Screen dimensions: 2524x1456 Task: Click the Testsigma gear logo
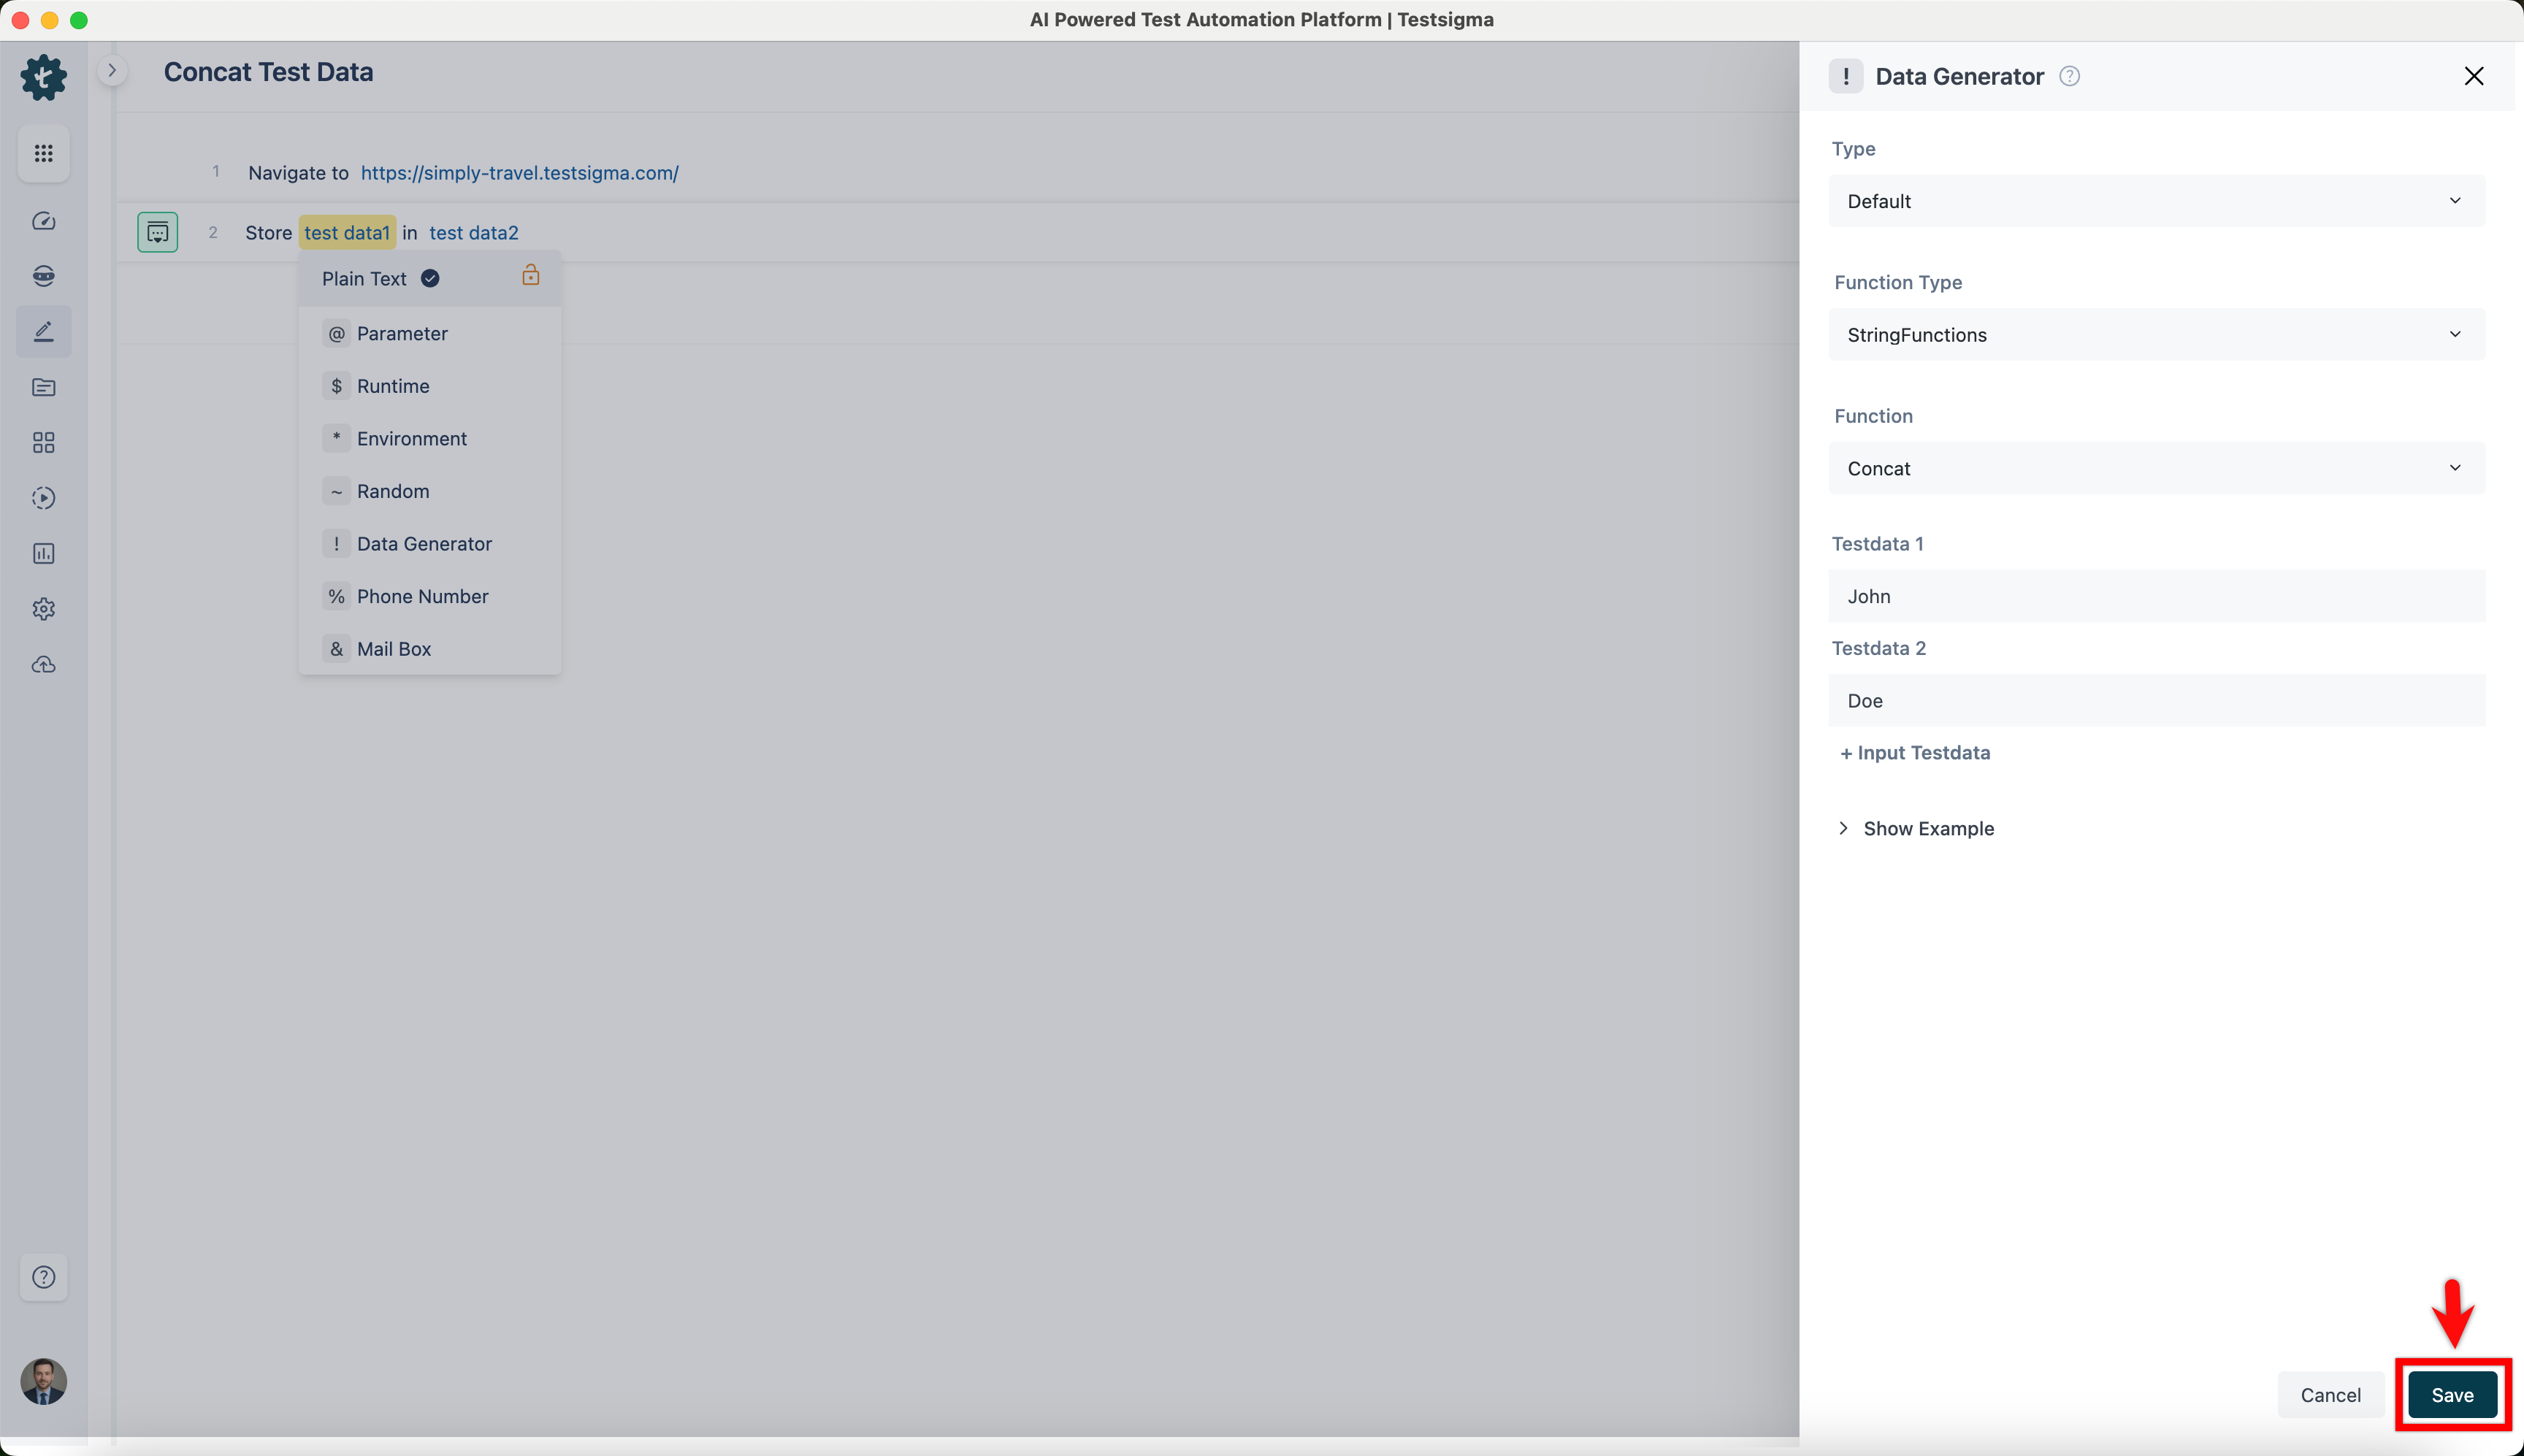pyautogui.click(x=43, y=77)
